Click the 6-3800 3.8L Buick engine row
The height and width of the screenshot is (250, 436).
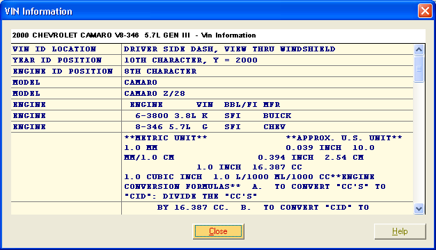click(x=267, y=115)
